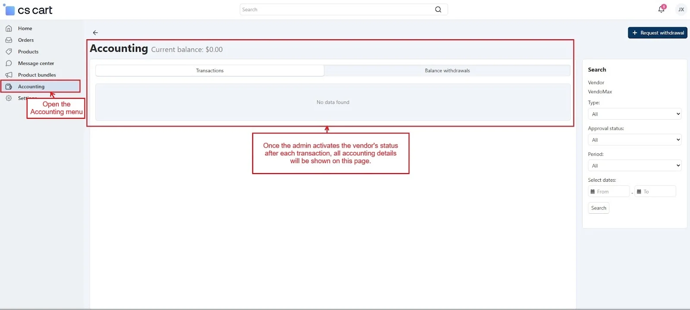Expand the Type dropdown
The image size is (690, 310).
click(634, 114)
